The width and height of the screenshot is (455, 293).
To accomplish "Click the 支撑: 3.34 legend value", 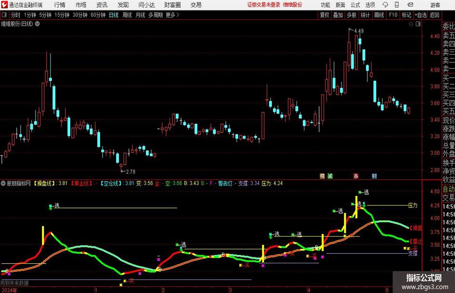I will [248, 183].
